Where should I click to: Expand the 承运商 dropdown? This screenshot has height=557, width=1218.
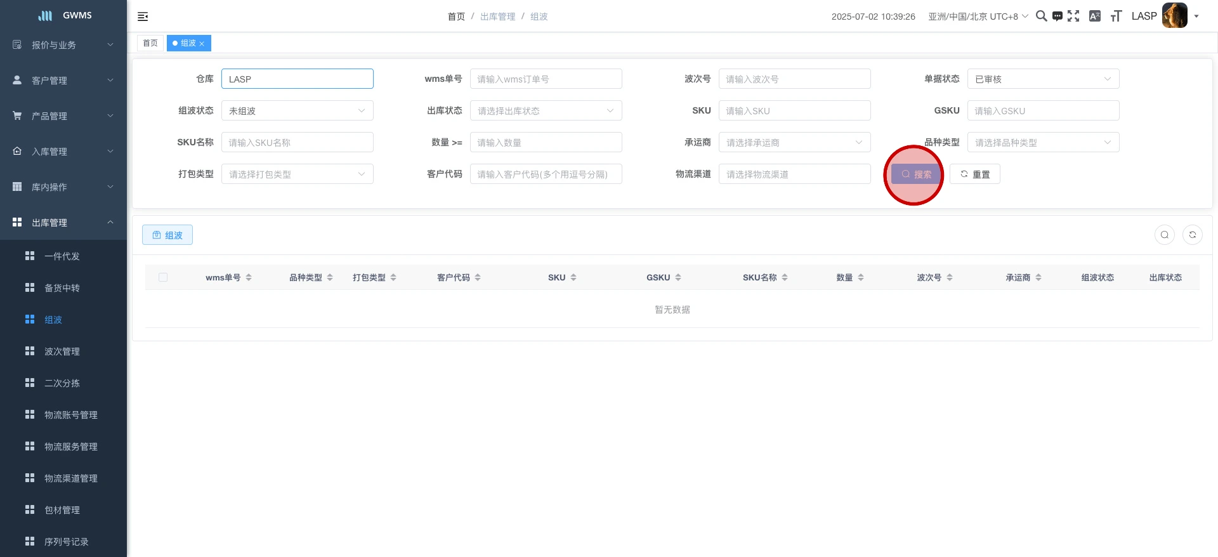794,142
